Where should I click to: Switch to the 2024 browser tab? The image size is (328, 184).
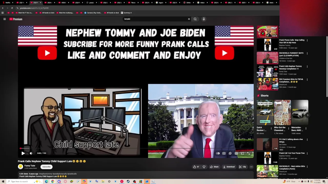49,3
